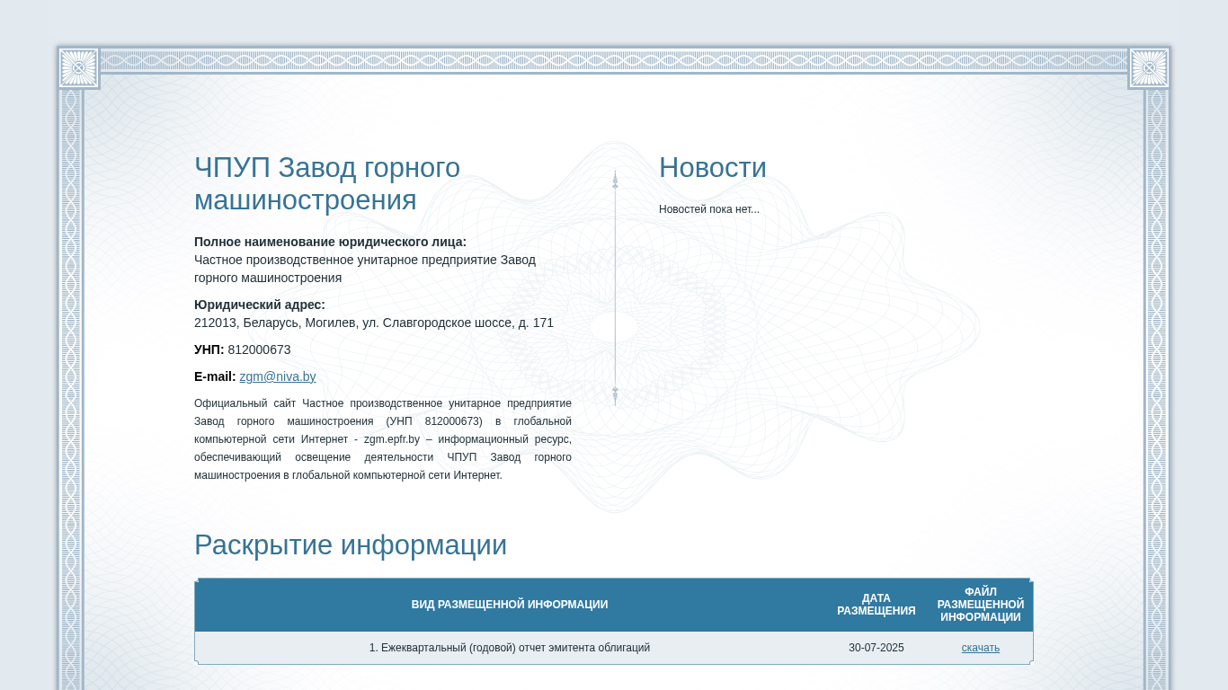The height and width of the screenshot is (690, 1228).
Task: Click the column header "Вид размещенной информации"
Action: click(x=510, y=605)
